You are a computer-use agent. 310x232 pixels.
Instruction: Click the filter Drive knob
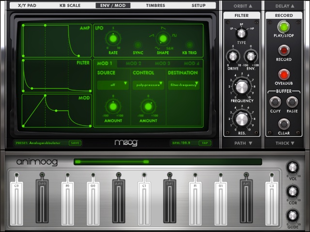click(x=233, y=57)
